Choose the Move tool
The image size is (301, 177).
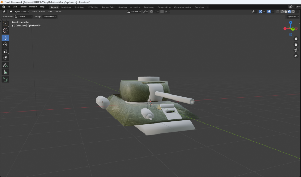[x=5, y=38]
